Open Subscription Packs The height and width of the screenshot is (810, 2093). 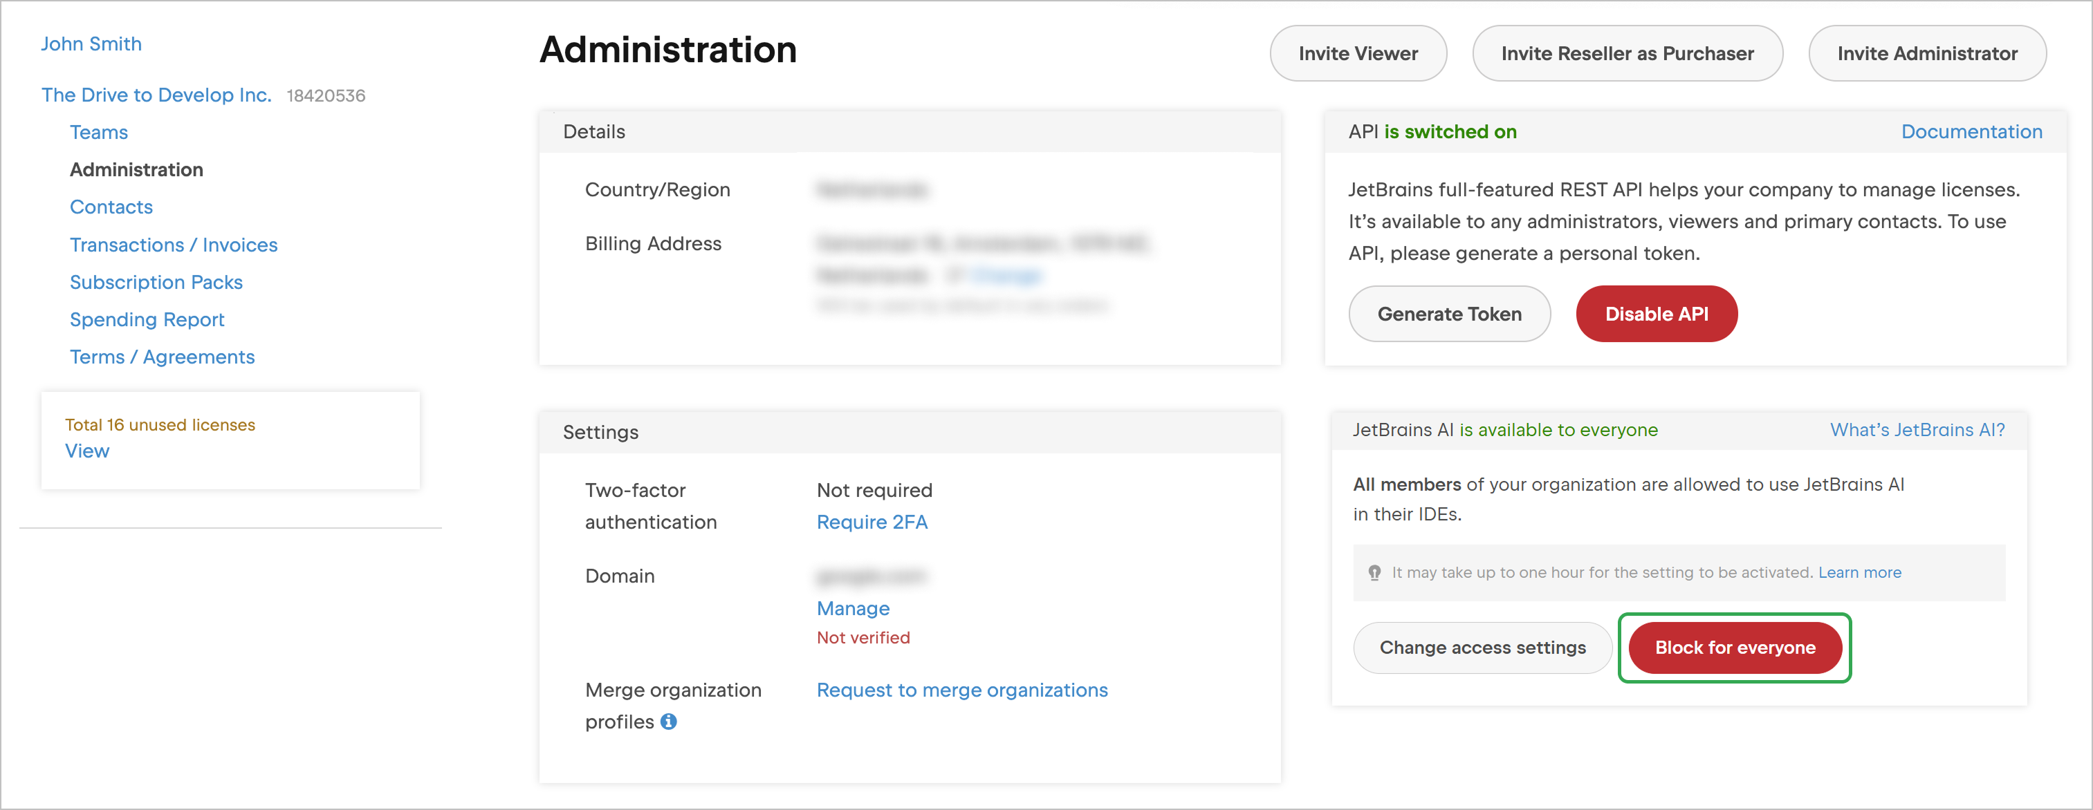click(156, 281)
